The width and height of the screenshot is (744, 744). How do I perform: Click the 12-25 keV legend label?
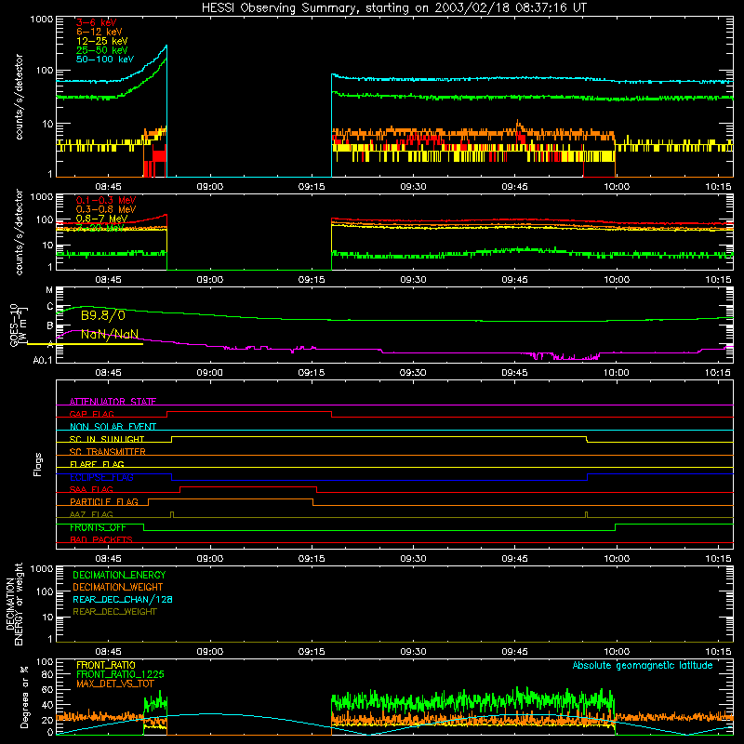(102, 41)
